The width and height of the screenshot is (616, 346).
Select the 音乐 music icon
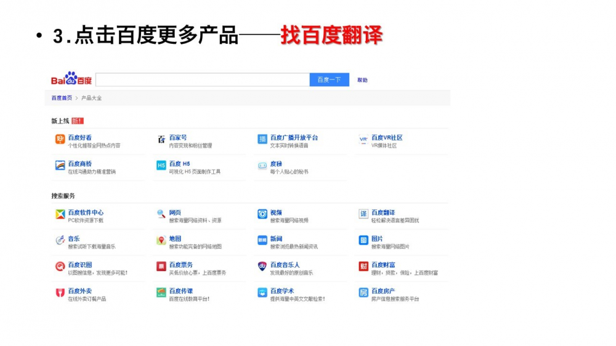click(60, 240)
